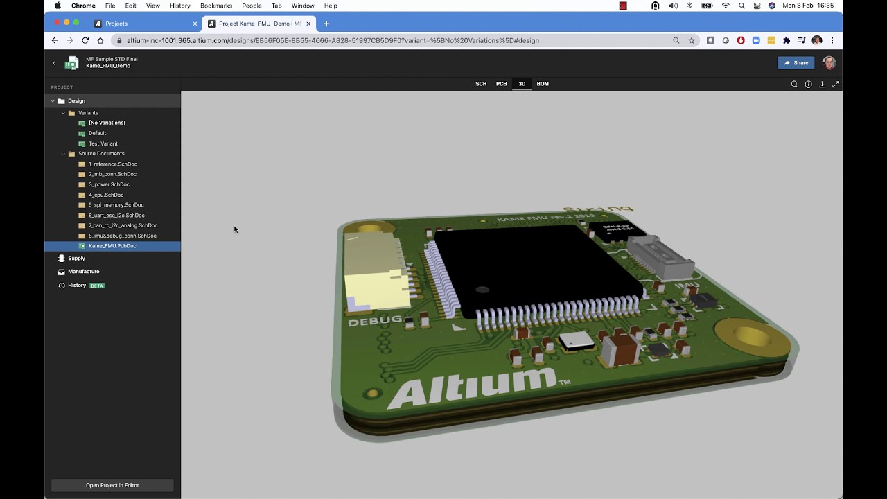Open Chrome media control playlist icon
The height and width of the screenshot is (499, 887).
click(x=802, y=40)
